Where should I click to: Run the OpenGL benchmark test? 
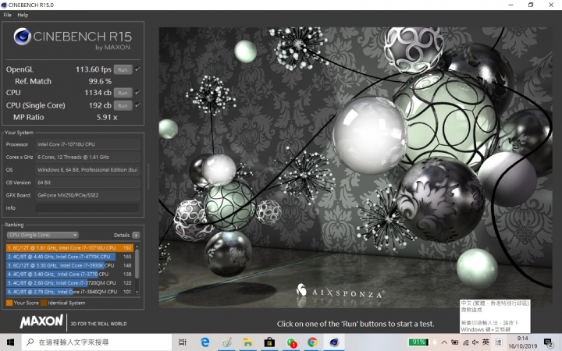(123, 69)
